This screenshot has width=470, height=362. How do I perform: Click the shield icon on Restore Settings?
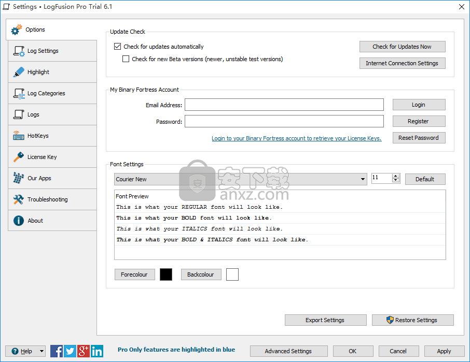(x=390, y=320)
